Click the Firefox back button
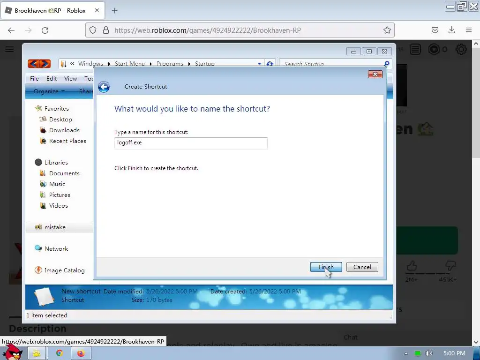The width and height of the screenshot is (480, 360). coord(11,30)
